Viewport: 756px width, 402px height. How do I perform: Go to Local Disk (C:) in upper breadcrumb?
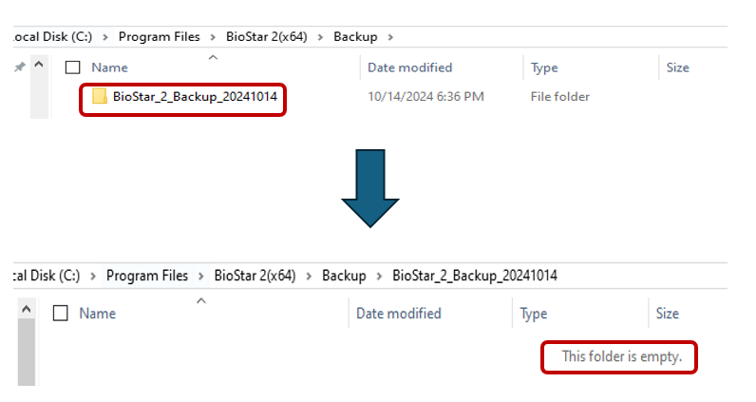[x=52, y=37]
